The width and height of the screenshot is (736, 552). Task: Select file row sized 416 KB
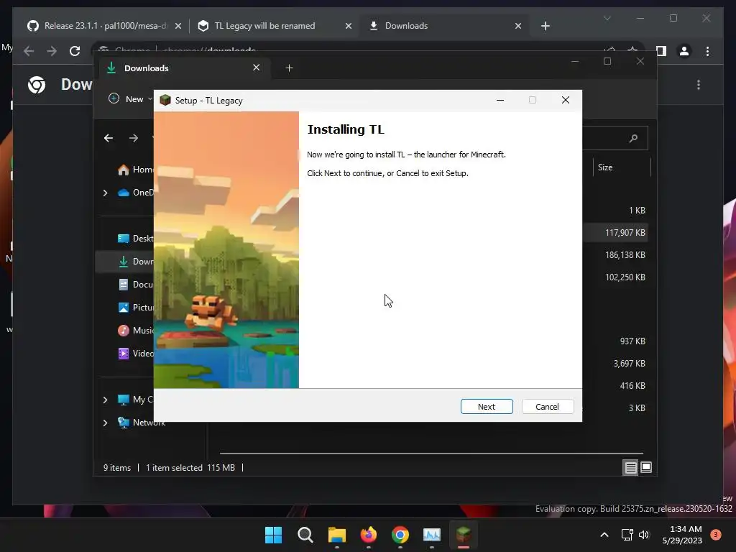pos(615,386)
